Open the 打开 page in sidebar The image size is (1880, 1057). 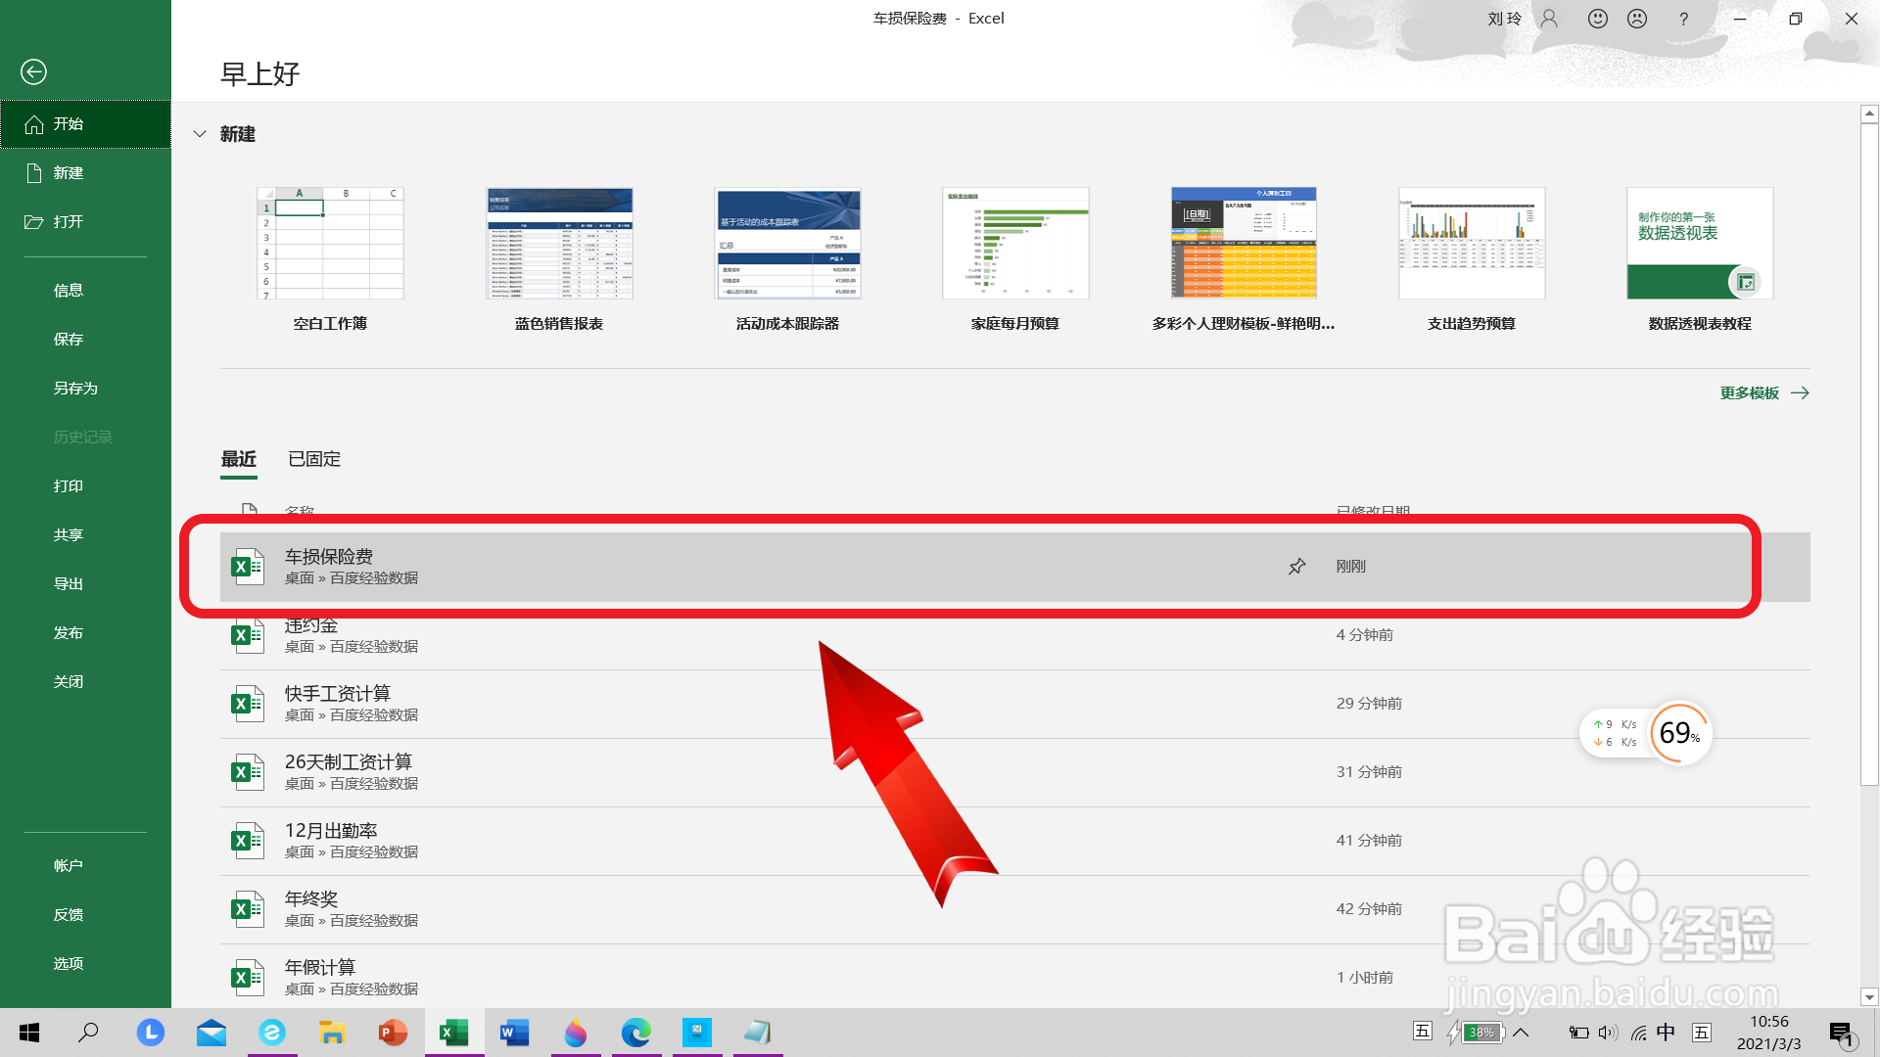(x=85, y=222)
